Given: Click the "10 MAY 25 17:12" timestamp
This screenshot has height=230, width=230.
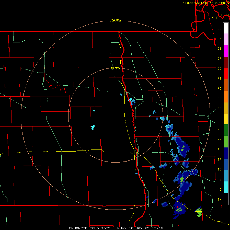Looking at the screenshot, I should tap(146, 228).
